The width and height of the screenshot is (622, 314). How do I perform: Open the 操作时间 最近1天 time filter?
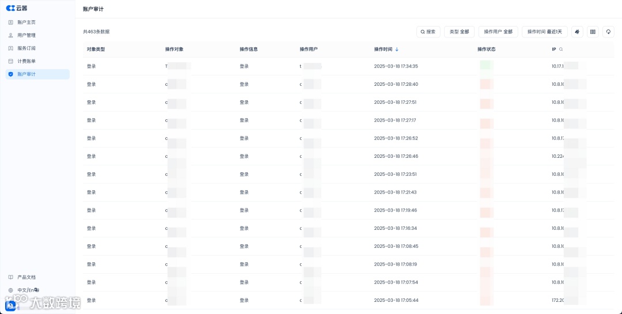point(545,32)
